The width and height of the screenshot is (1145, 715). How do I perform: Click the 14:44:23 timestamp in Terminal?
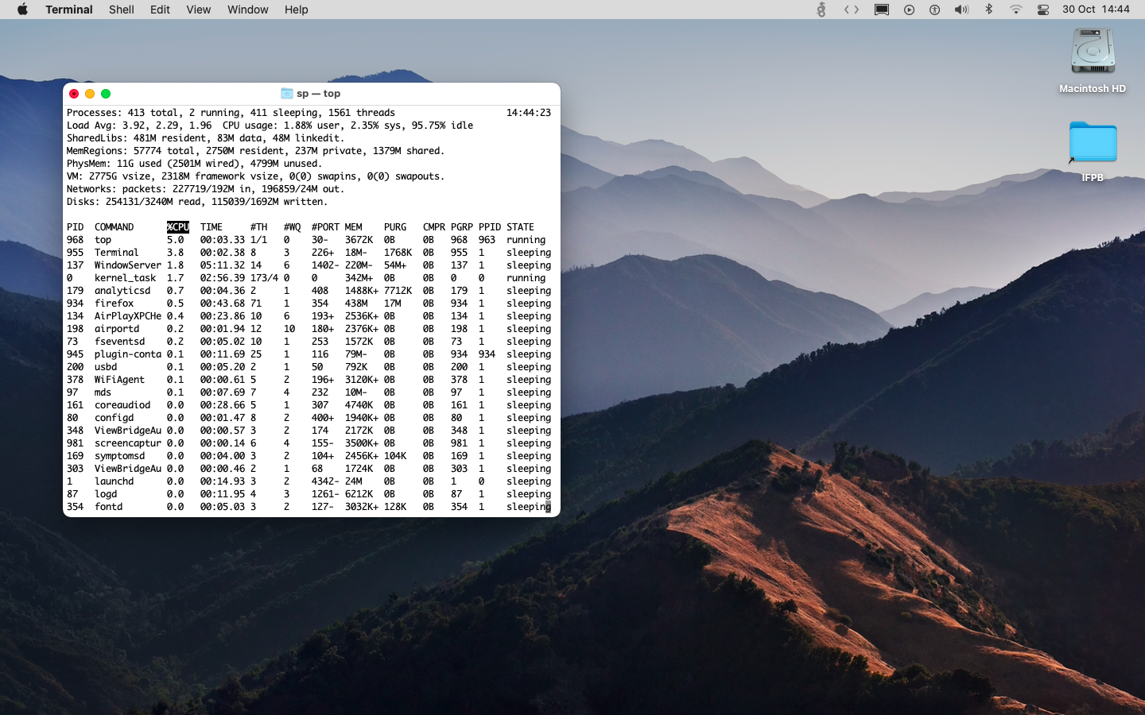529,113
